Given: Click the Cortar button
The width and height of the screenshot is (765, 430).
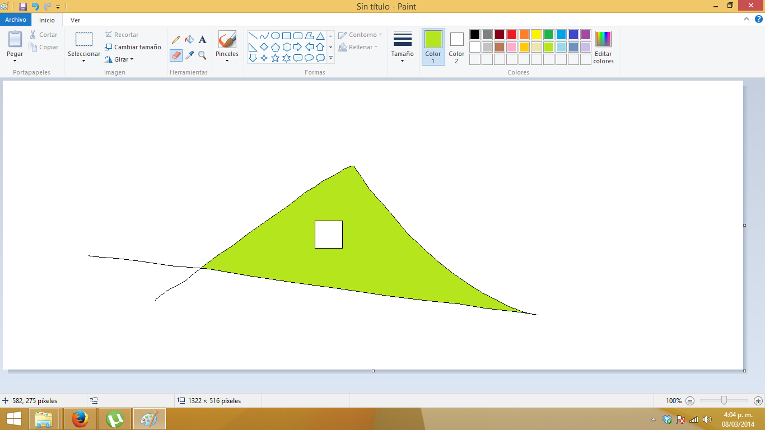Looking at the screenshot, I should coord(43,35).
